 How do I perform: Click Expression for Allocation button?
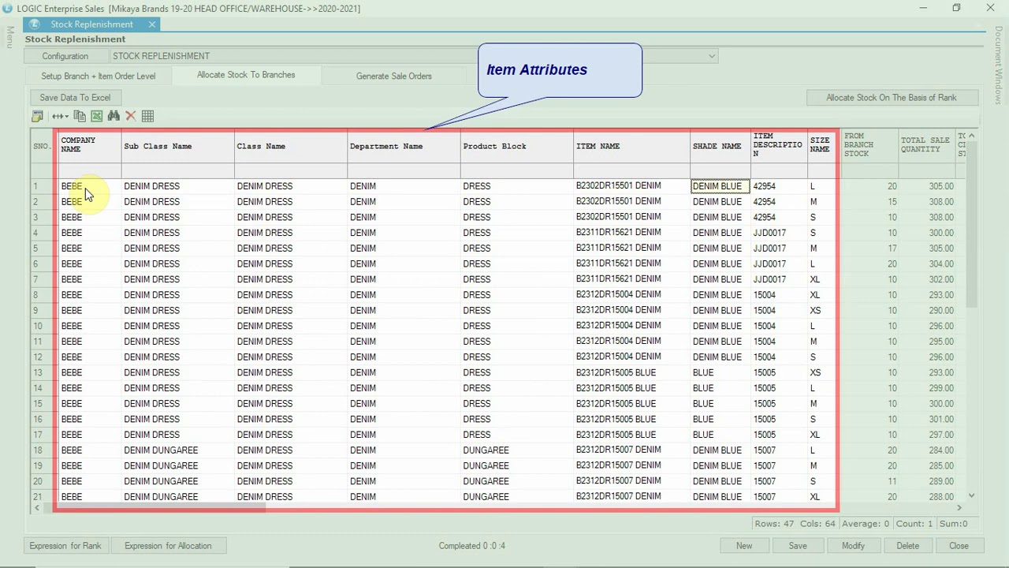point(168,546)
